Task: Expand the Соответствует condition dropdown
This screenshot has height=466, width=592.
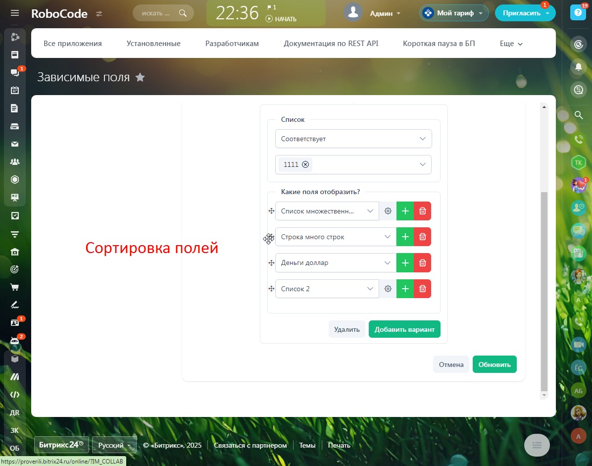Action: (x=353, y=139)
